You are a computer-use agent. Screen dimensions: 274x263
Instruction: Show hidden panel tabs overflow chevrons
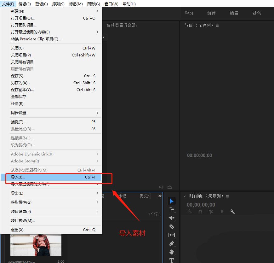pyautogui.click(x=160, y=196)
